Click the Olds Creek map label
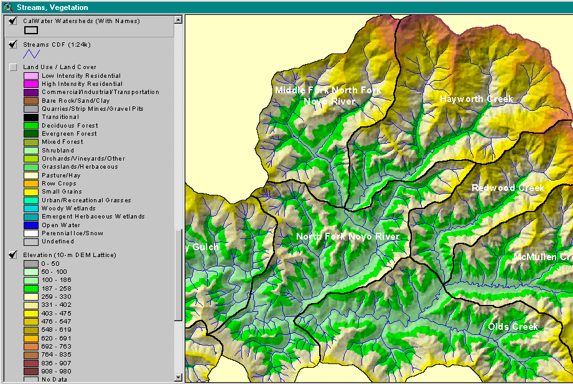The width and height of the screenshot is (573, 384). pyautogui.click(x=513, y=327)
